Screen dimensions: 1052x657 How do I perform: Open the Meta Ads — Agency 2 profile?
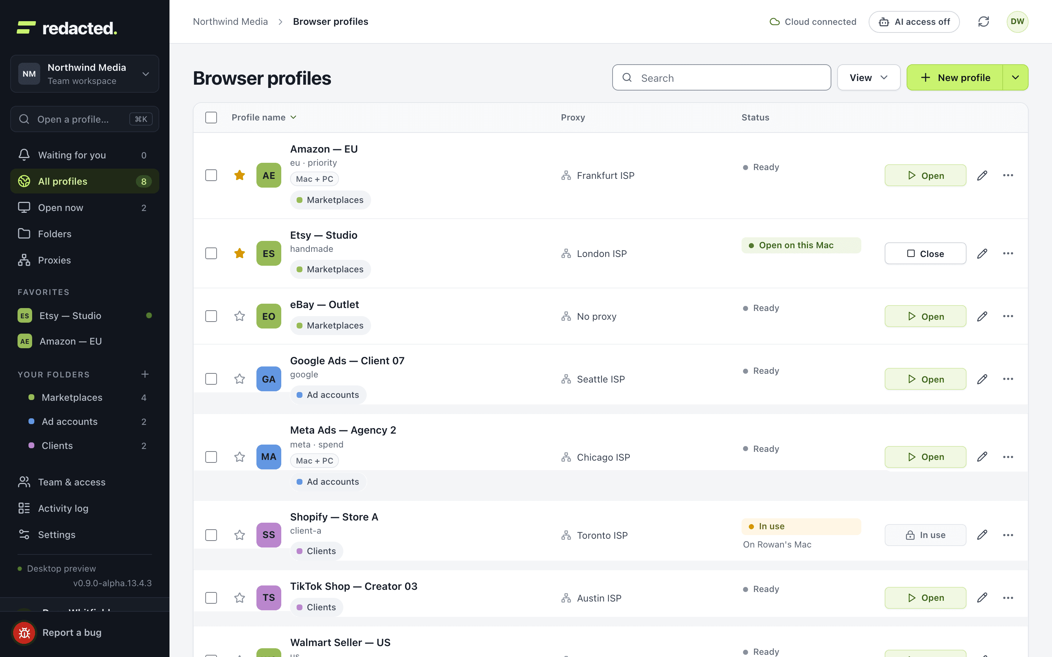tap(925, 457)
